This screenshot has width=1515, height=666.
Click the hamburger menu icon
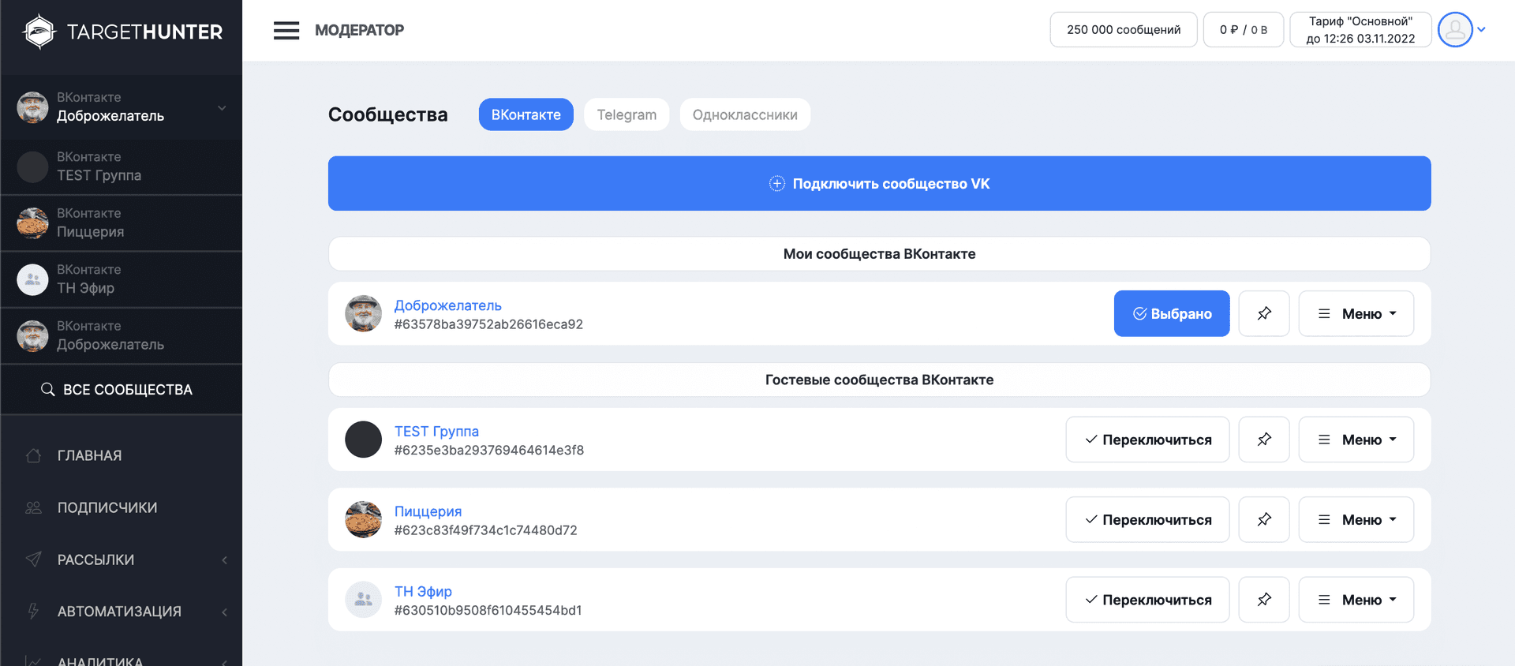point(286,31)
